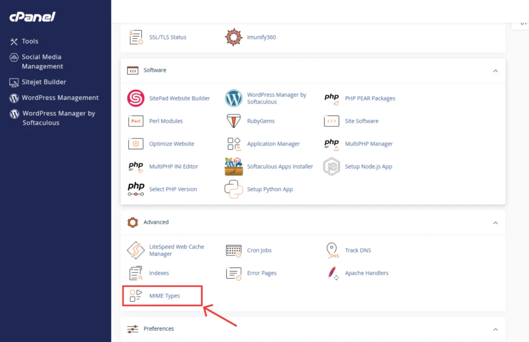Open the PHP PEAR Packages link
Screen dimensions: 529x342
pos(370,98)
